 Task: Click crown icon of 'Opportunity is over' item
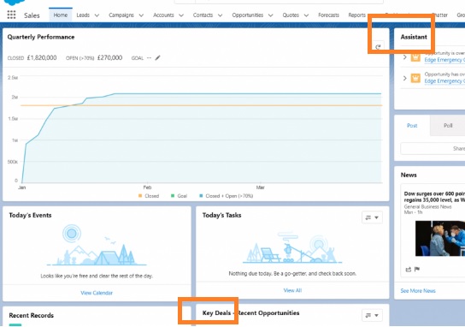click(415, 56)
